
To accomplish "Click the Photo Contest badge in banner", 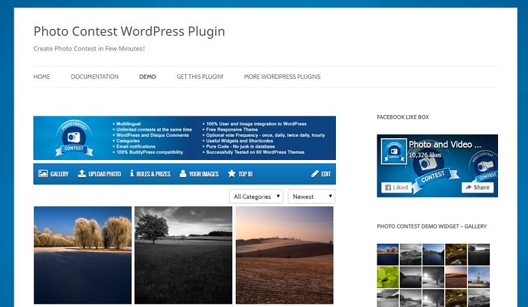I will click(x=74, y=138).
